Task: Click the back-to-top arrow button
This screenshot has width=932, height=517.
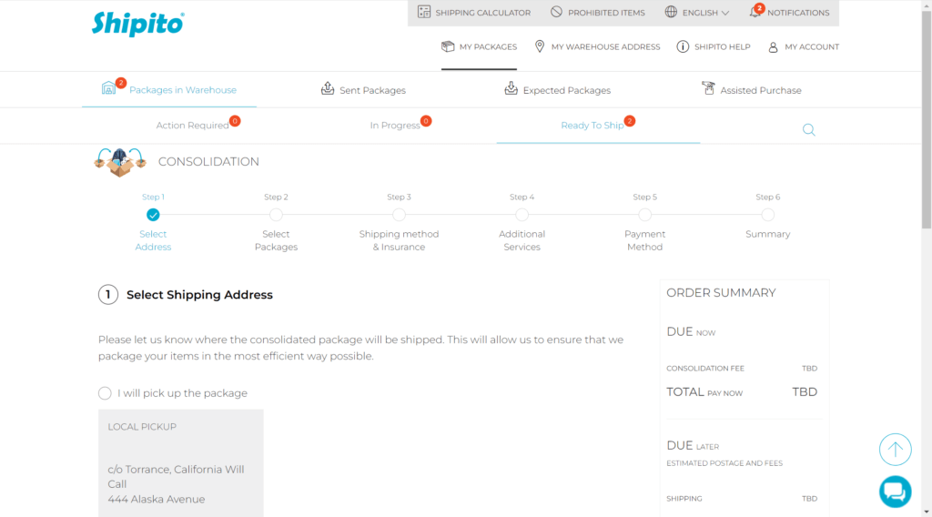Action: (x=896, y=450)
